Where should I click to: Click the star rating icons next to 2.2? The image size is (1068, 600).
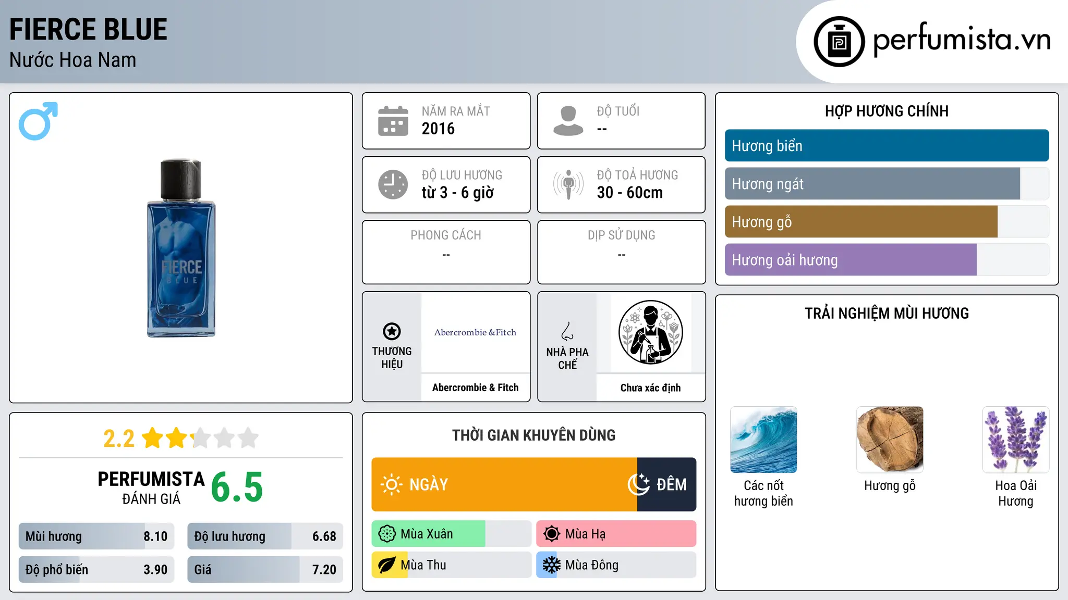[200, 438]
